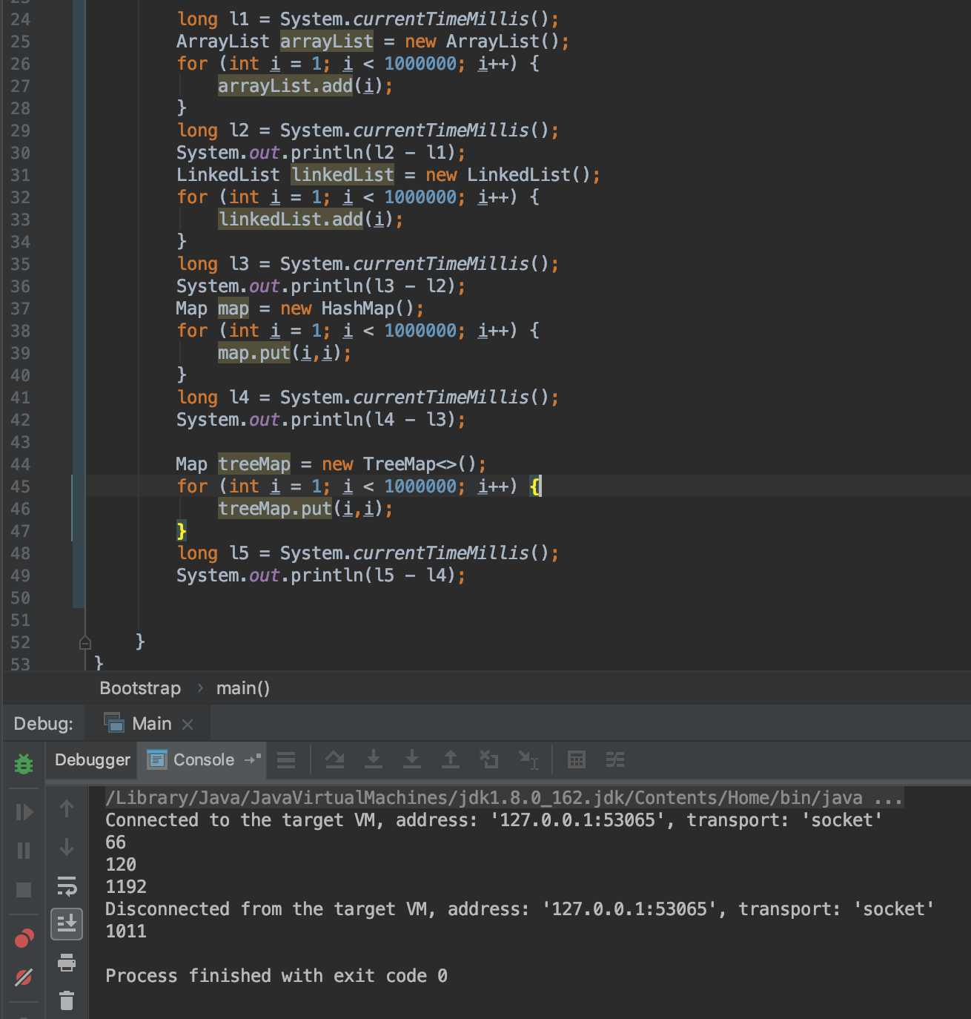Click the Run to Cursor icon
971x1019 pixels.
pos(528,759)
